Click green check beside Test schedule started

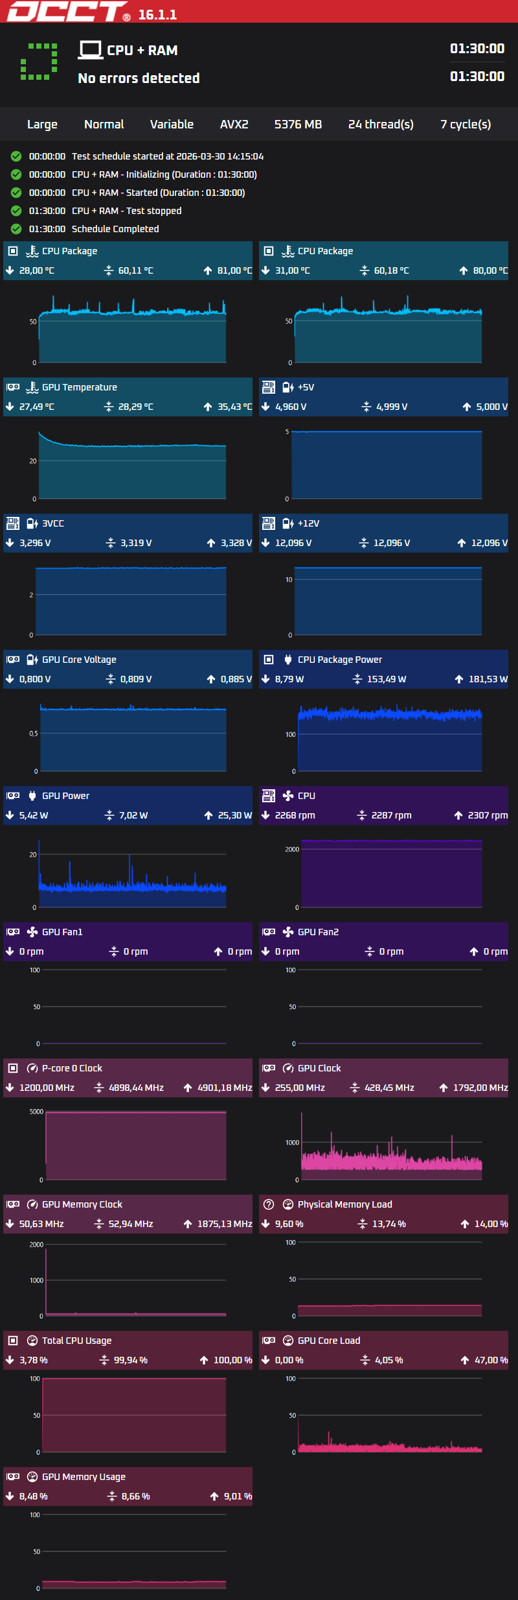click(16, 156)
